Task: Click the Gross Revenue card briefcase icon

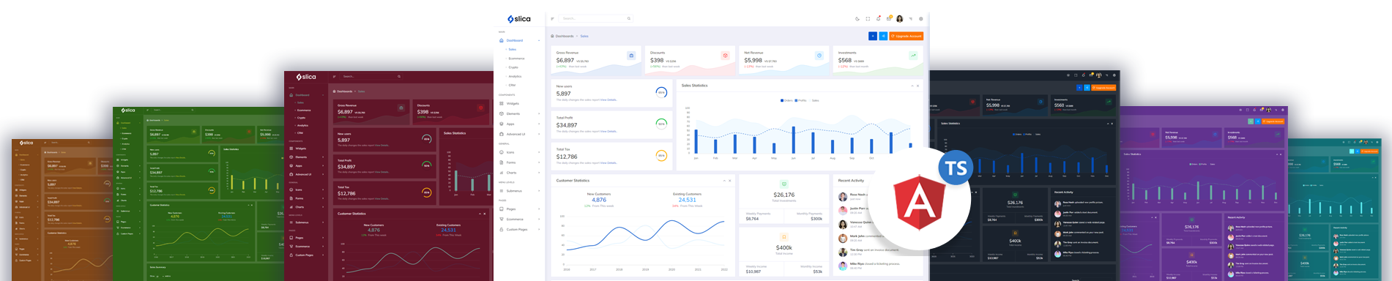Action: [x=631, y=56]
